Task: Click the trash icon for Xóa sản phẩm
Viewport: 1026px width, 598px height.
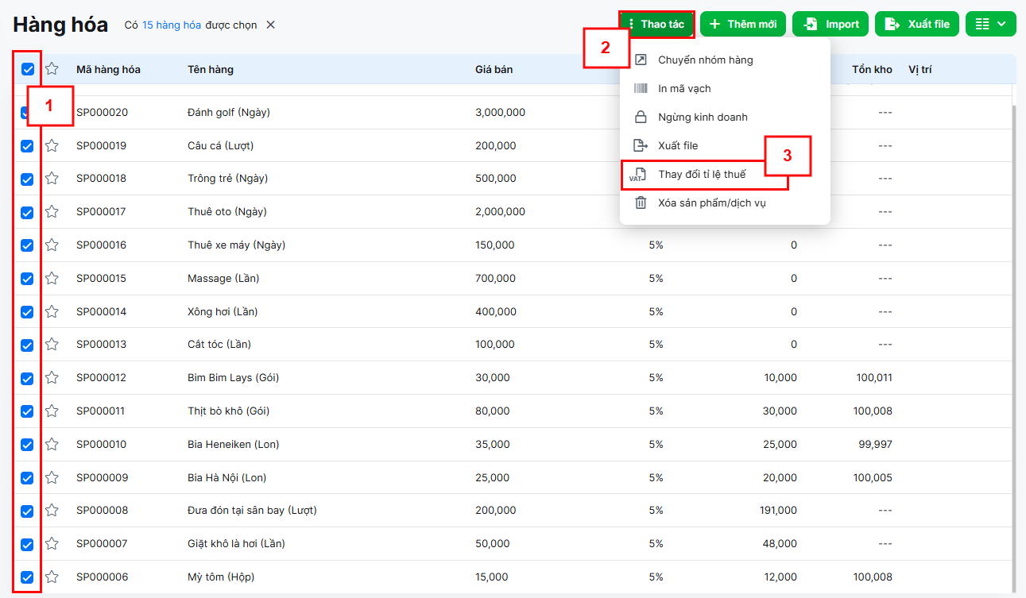Action: [x=641, y=203]
